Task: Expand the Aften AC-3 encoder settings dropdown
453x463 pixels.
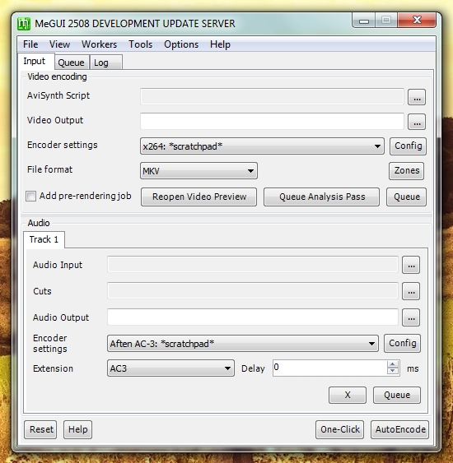Action: 371,344
